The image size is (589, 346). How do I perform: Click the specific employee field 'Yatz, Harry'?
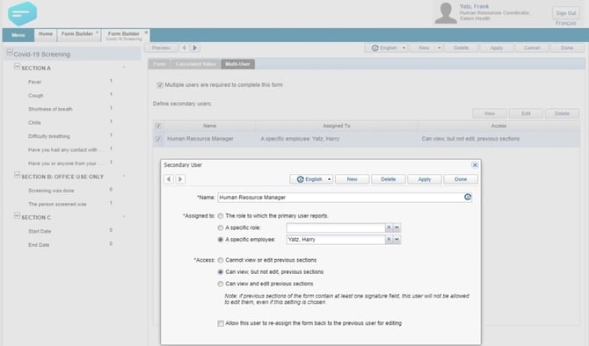click(x=336, y=240)
